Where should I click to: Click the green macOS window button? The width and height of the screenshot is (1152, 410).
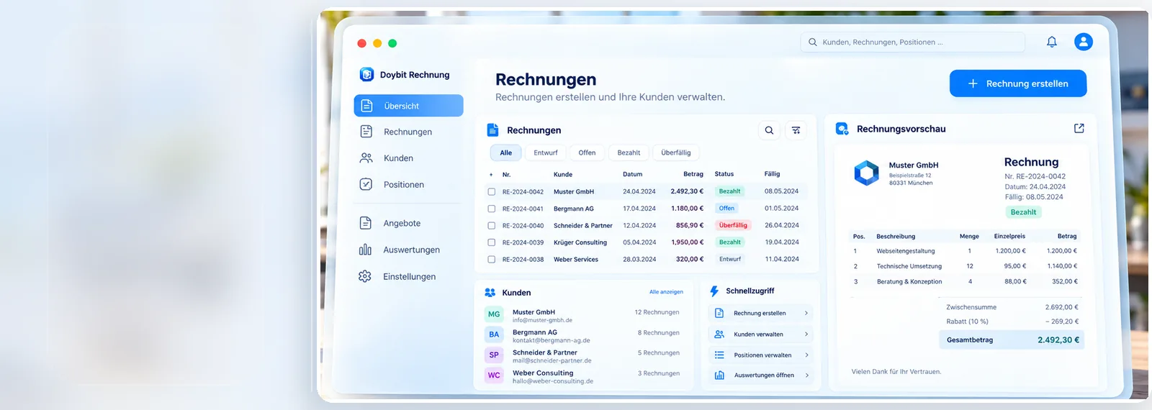392,43
